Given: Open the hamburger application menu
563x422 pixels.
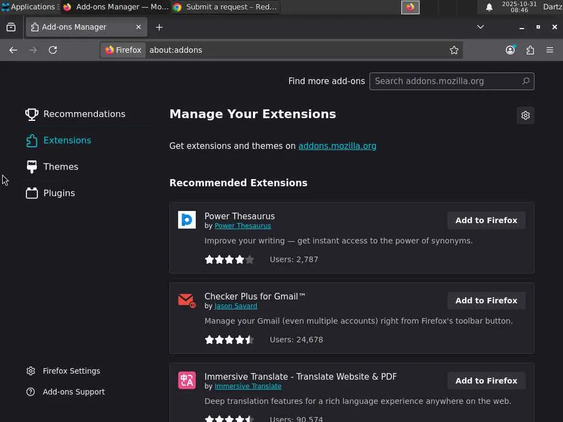Looking at the screenshot, I should click(550, 50).
